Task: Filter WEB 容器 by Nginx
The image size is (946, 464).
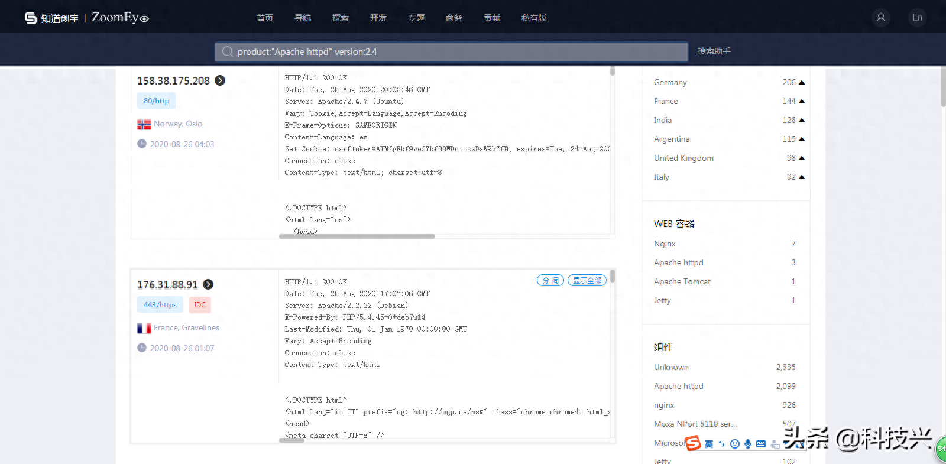Action: click(x=665, y=244)
